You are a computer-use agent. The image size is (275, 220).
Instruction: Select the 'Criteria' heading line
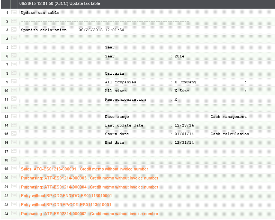click(x=114, y=74)
